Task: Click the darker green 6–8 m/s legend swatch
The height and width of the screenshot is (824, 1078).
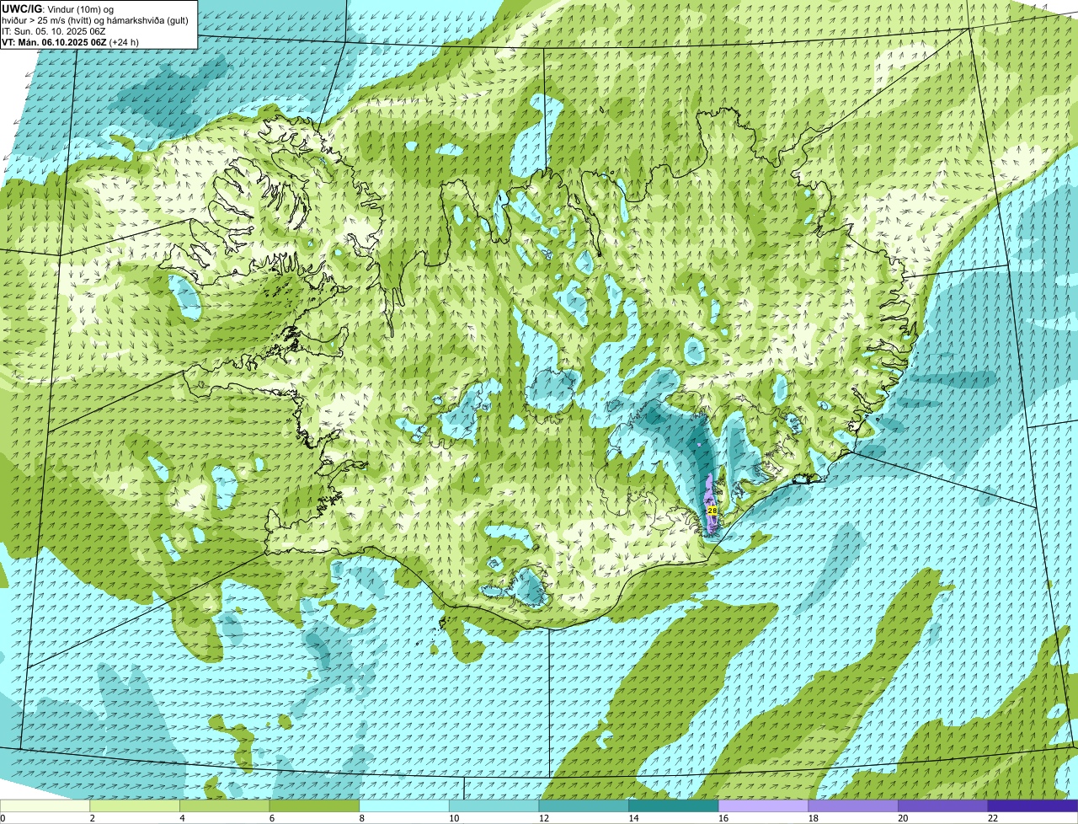Action: [314, 805]
